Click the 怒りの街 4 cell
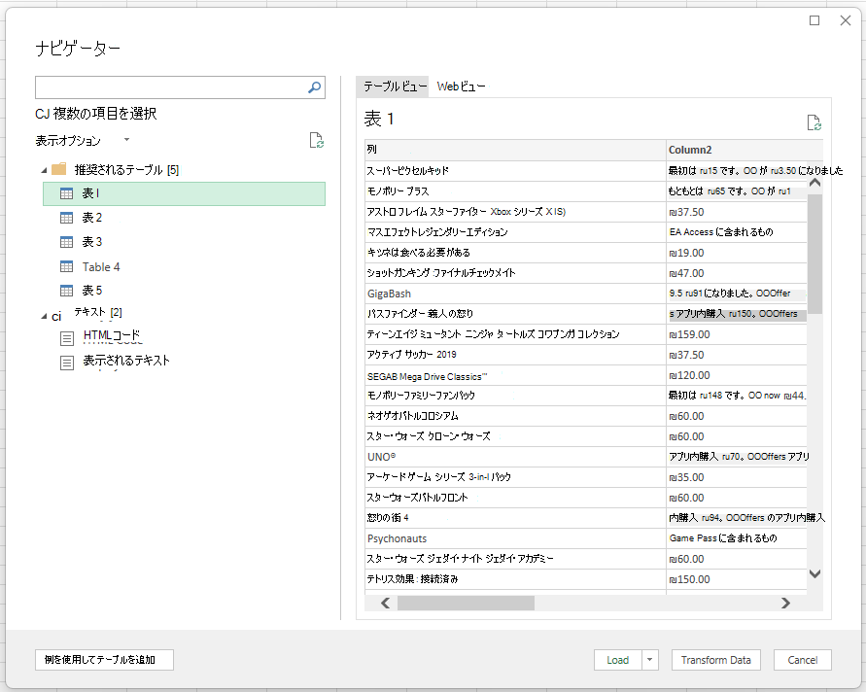Viewport: 866px width, 692px height. [x=515, y=518]
